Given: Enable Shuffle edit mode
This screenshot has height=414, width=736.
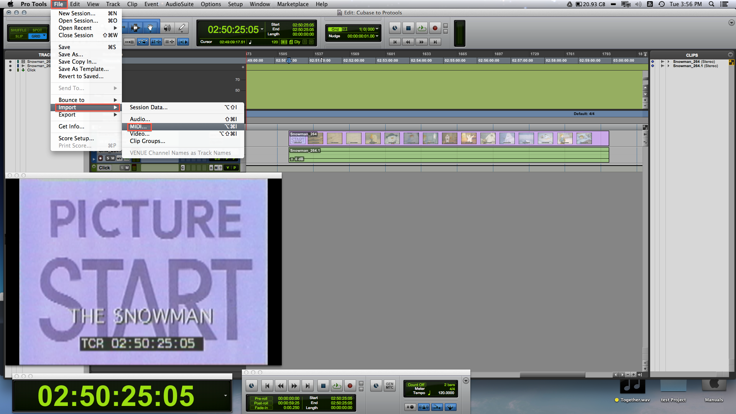Looking at the screenshot, I should click(18, 30).
